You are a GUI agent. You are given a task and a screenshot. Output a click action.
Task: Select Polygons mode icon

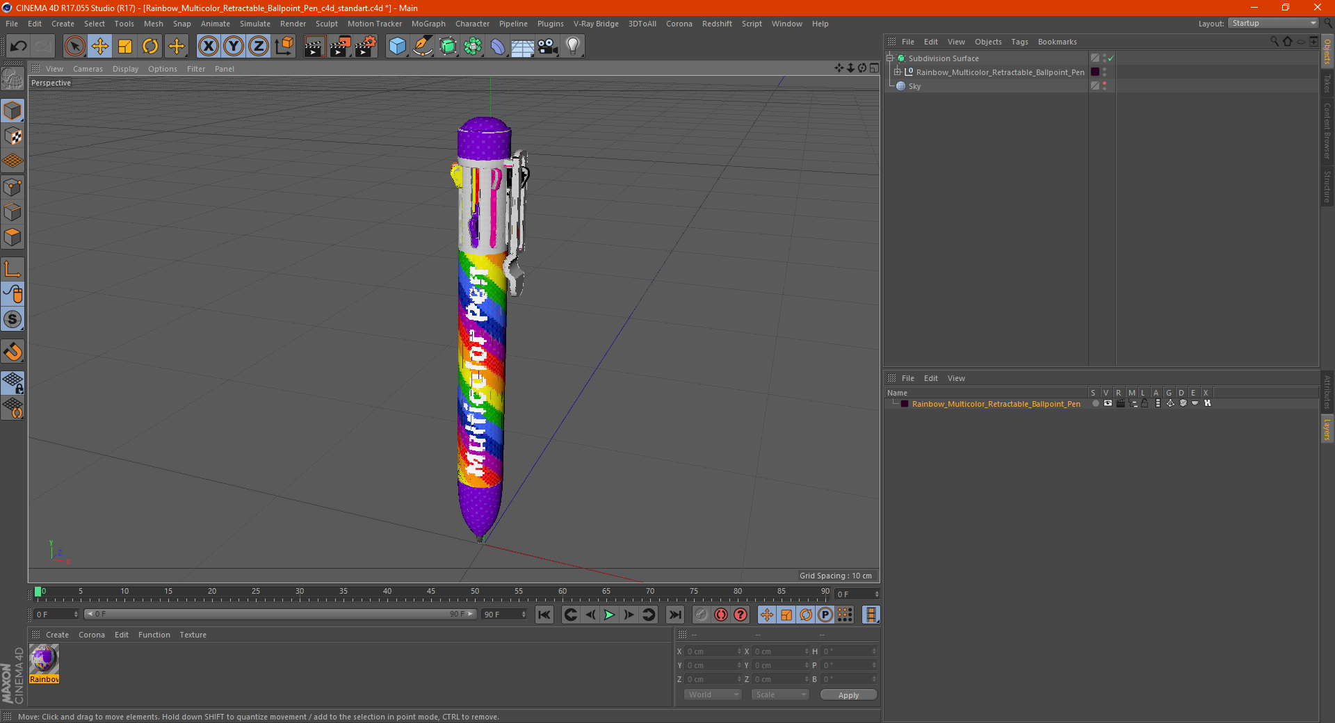13,237
